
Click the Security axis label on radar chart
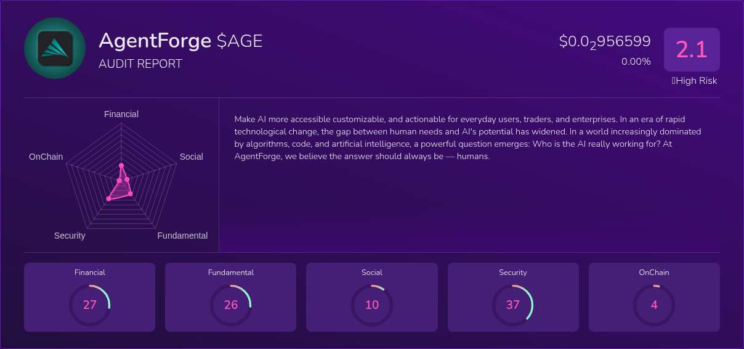(x=70, y=236)
